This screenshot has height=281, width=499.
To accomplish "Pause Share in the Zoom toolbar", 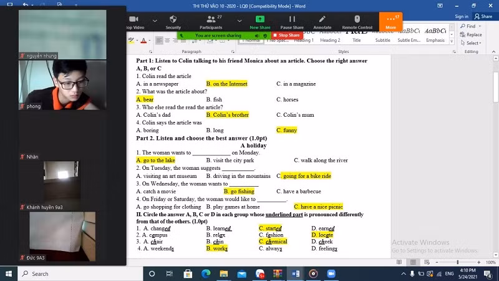I will coord(292,22).
